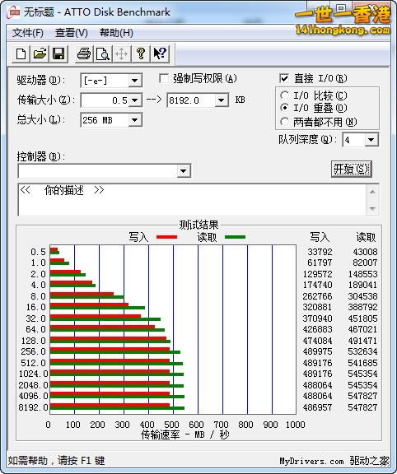Save benchmark results with floppy icon
The height and width of the screenshot is (474, 397).
point(58,53)
